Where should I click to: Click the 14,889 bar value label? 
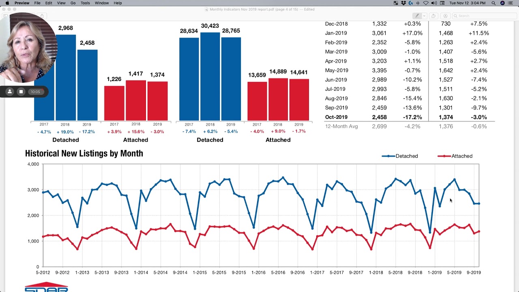click(x=278, y=72)
